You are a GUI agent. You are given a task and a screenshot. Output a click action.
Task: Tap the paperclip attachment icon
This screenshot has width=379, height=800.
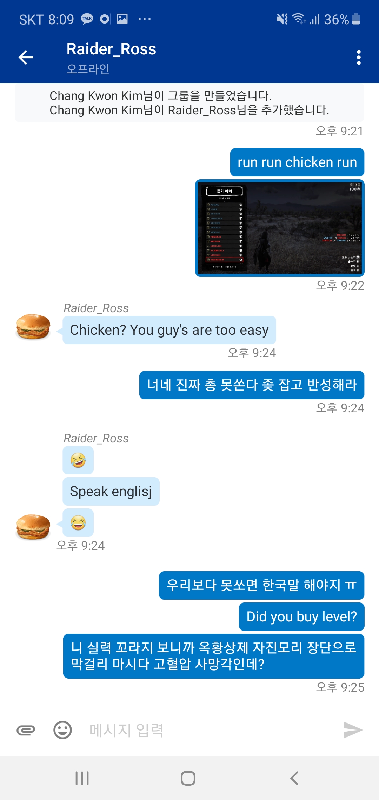26,730
